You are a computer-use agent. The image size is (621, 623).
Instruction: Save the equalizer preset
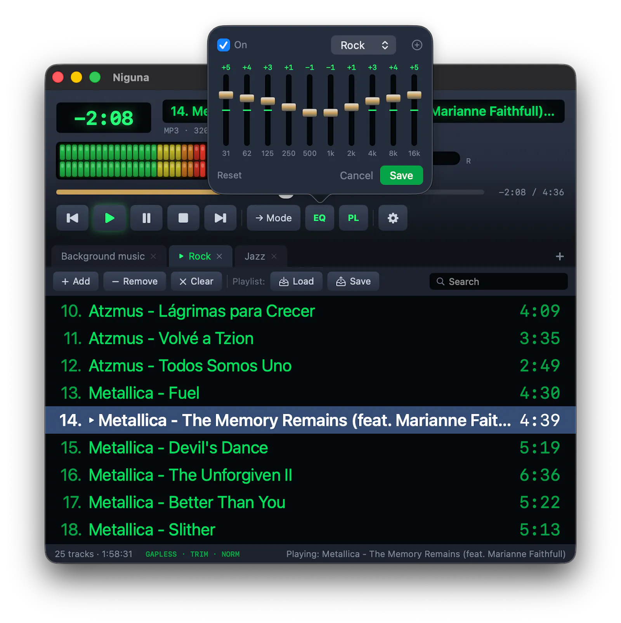point(401,175)
